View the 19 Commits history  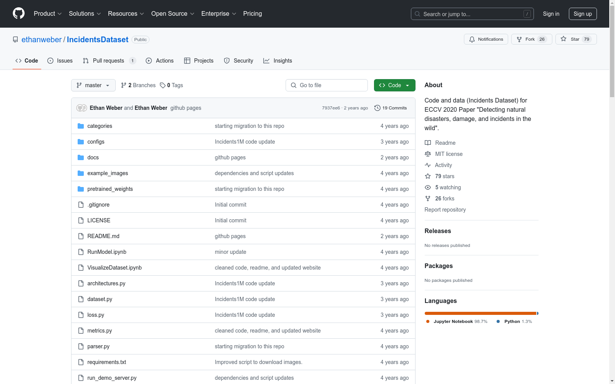pos(391,108)
